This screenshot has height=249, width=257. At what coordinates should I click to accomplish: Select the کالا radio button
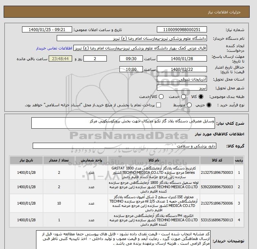(x=201, y=97)
